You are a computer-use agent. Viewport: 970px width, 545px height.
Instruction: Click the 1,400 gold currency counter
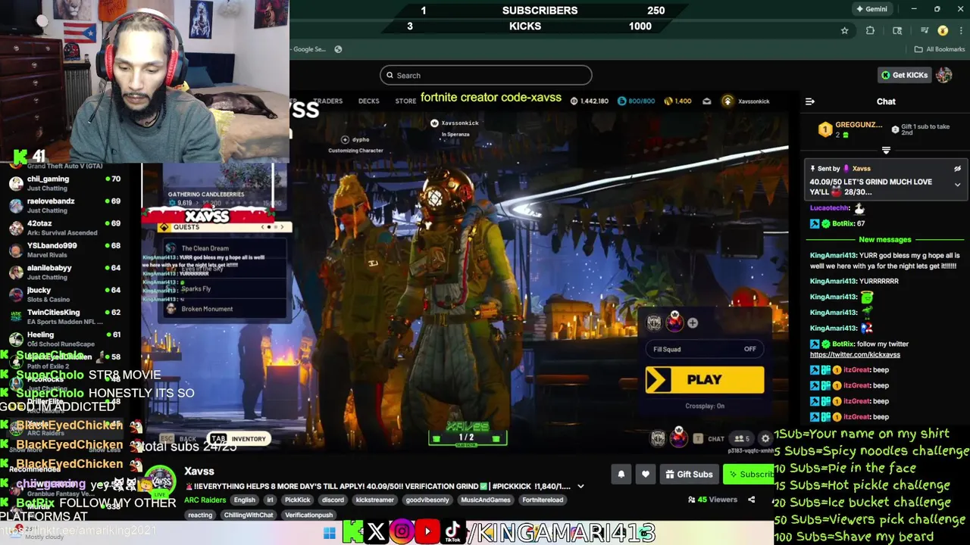677,101
